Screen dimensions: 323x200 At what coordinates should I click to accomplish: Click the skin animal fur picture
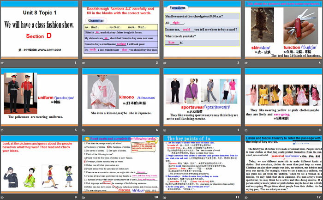[x=258, y=25]
